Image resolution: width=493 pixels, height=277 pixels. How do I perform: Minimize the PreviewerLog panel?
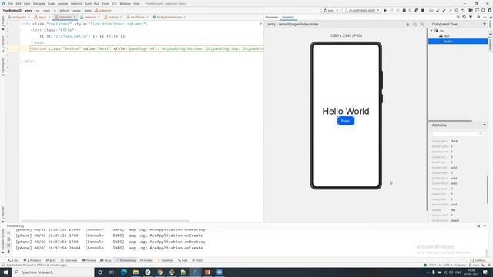coord(485,225)
